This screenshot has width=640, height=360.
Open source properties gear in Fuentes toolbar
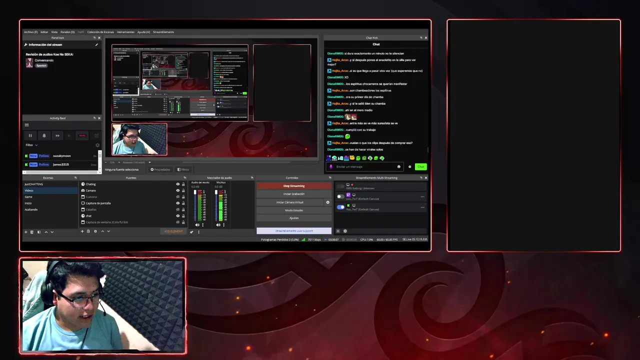pos(95,231)
